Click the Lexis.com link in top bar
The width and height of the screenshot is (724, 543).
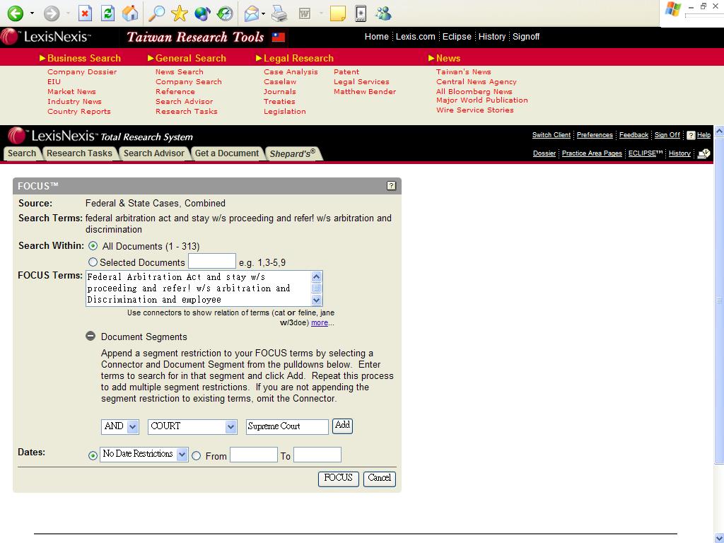coord(416,37)
